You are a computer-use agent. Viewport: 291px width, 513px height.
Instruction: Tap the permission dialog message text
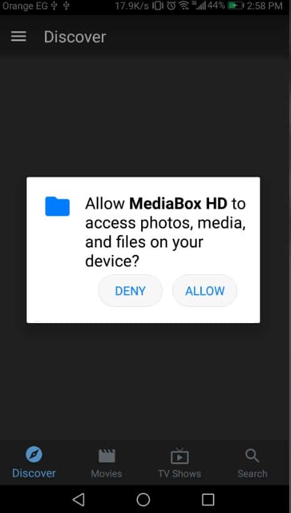point(165,232)
